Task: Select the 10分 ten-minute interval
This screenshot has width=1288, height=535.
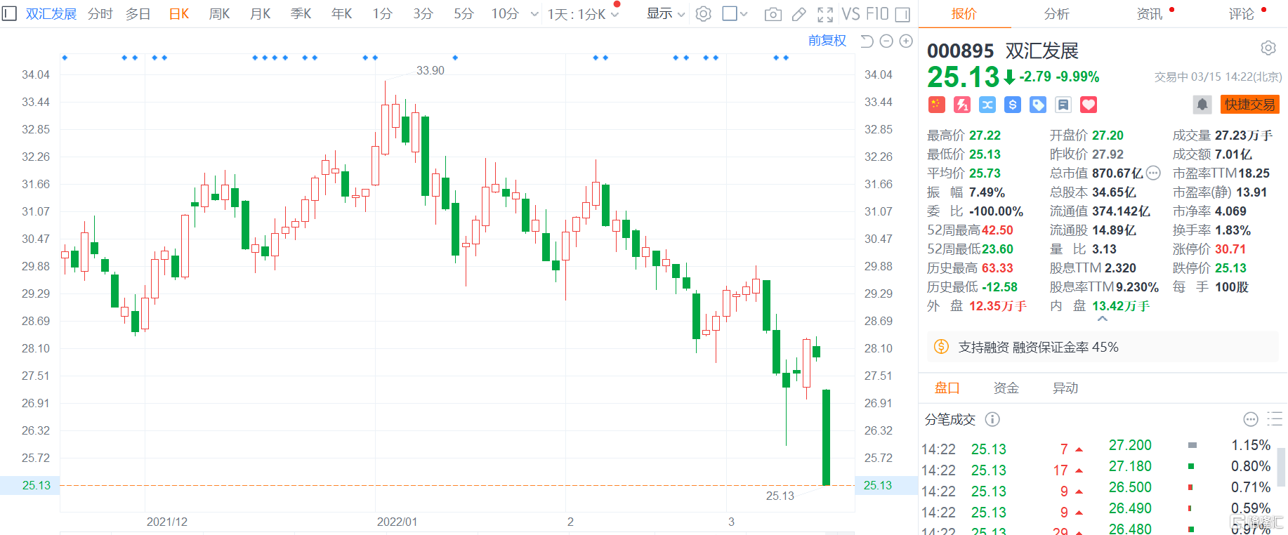Action: [x=504, y=14]
